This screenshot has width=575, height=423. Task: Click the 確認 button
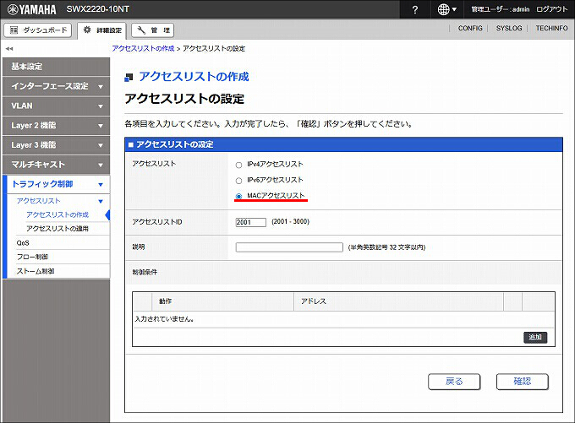tap(523, 382)
